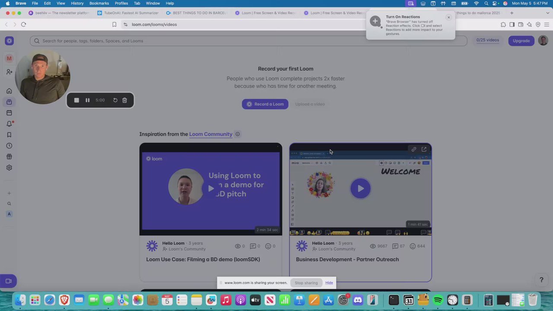Click Upload a video
Screen dimensions: 553x311
310,104
